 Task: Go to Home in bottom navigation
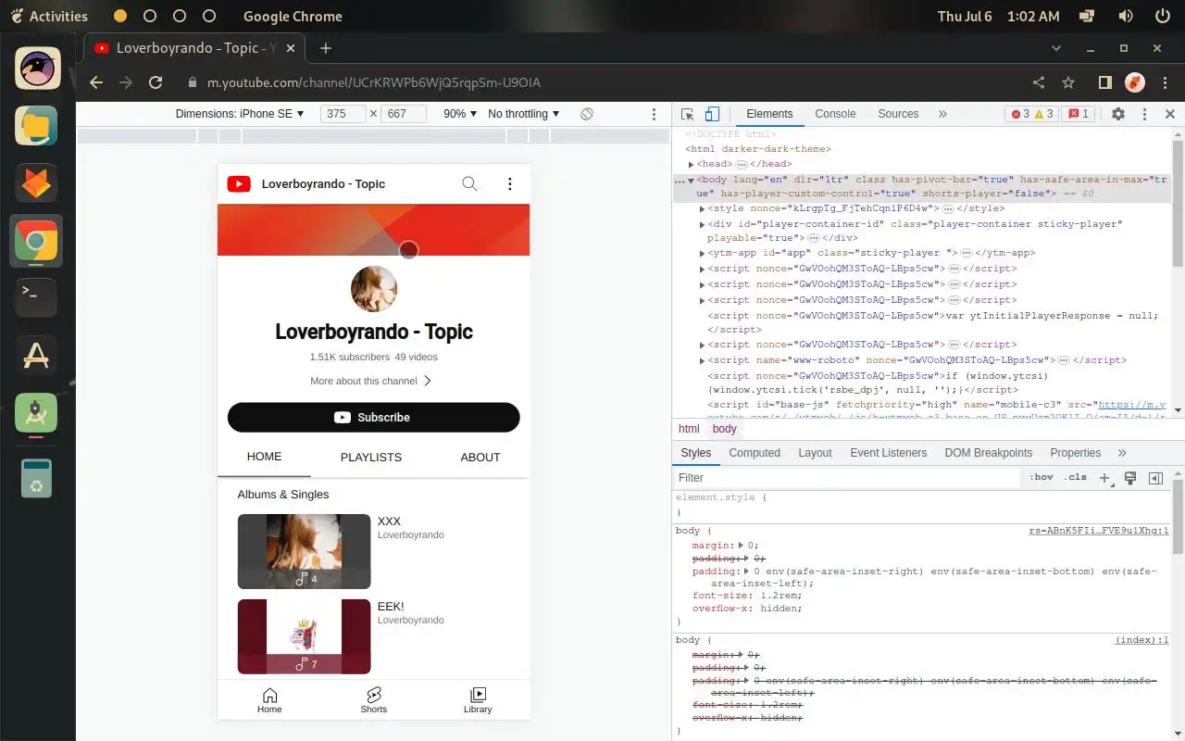[269, 701]
